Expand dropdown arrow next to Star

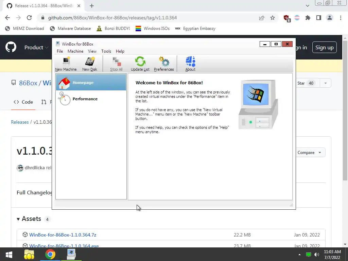click(x=326, y=83)
